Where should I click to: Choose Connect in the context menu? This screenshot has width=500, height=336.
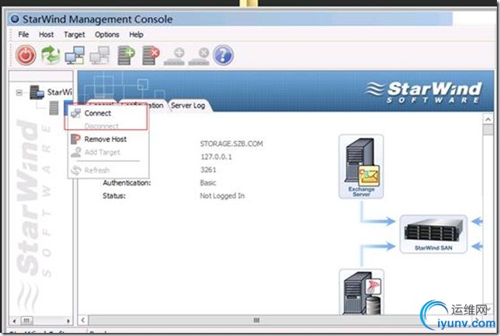108,113
